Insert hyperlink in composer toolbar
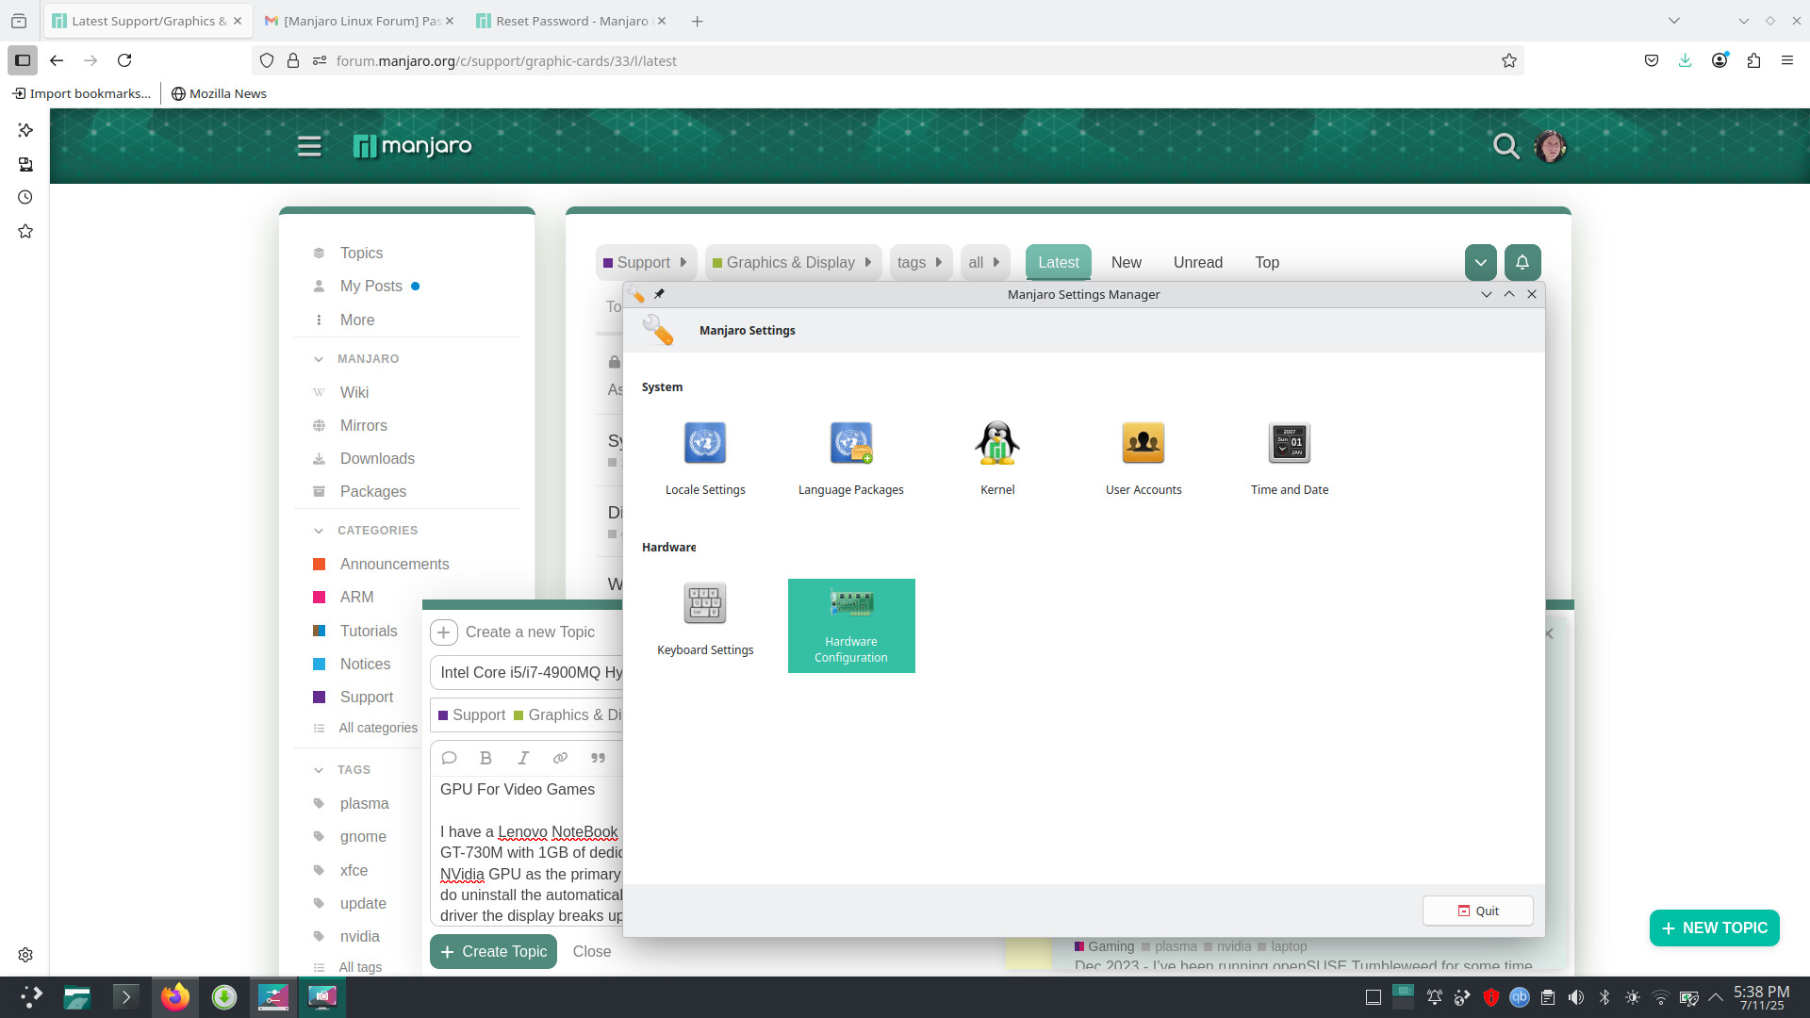 pyautogui.click(x=560, y=758)
